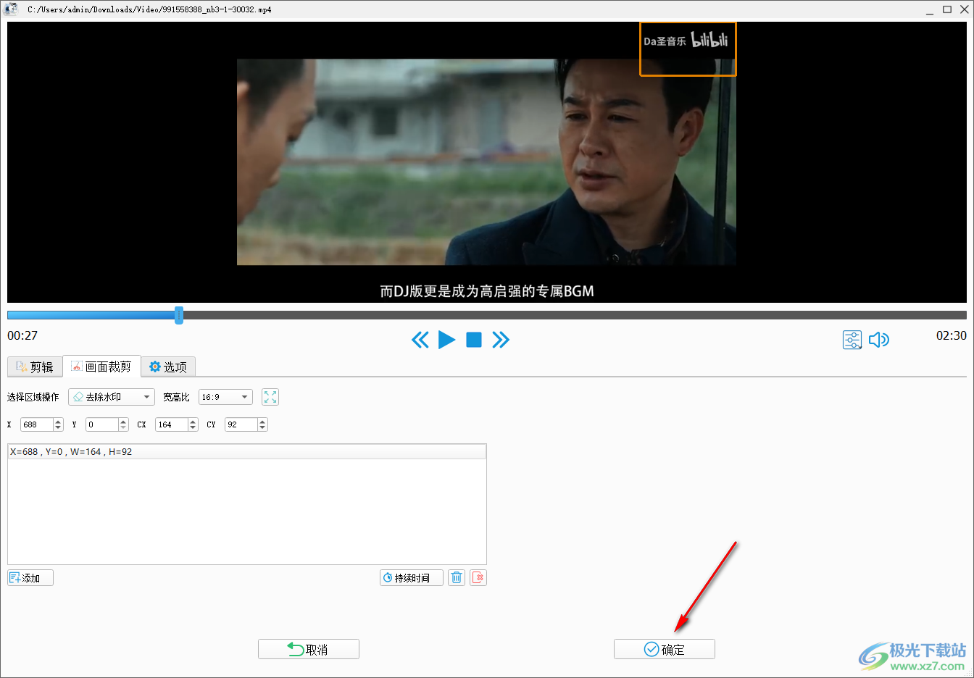Play the video

(x=447, y=340)
